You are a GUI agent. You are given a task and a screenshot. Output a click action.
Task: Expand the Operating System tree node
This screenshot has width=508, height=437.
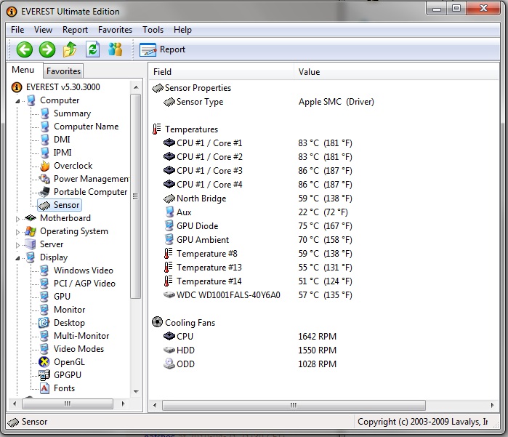click(18, 232)
